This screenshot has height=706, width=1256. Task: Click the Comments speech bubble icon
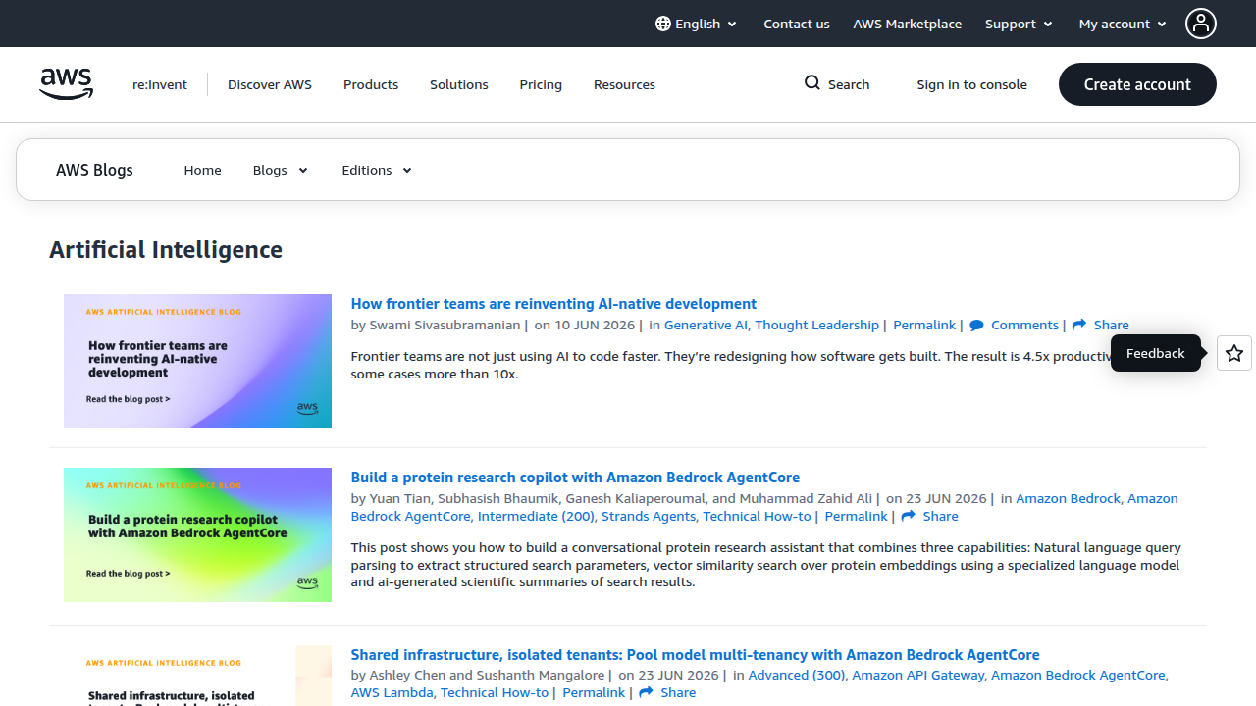(x=977, y=326)
